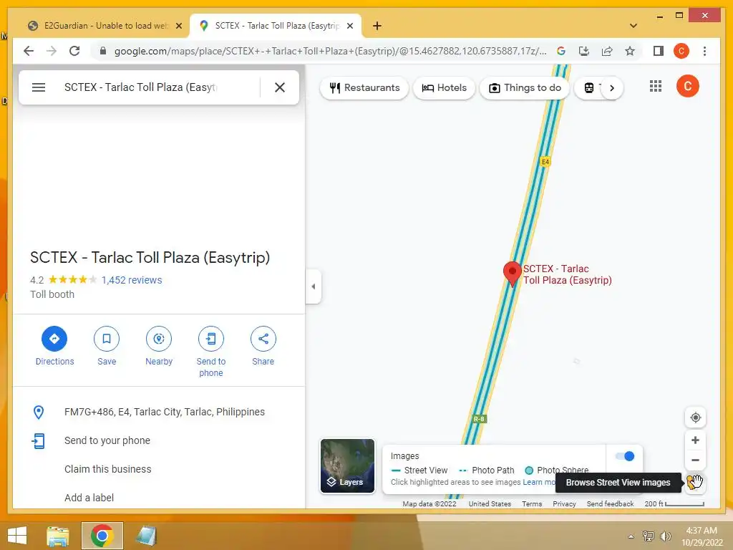Image resolution: width=733 pixels, height=550 pixels.
Task: Open the tab search dropdown chevron
Action: (x=634, y=26)
